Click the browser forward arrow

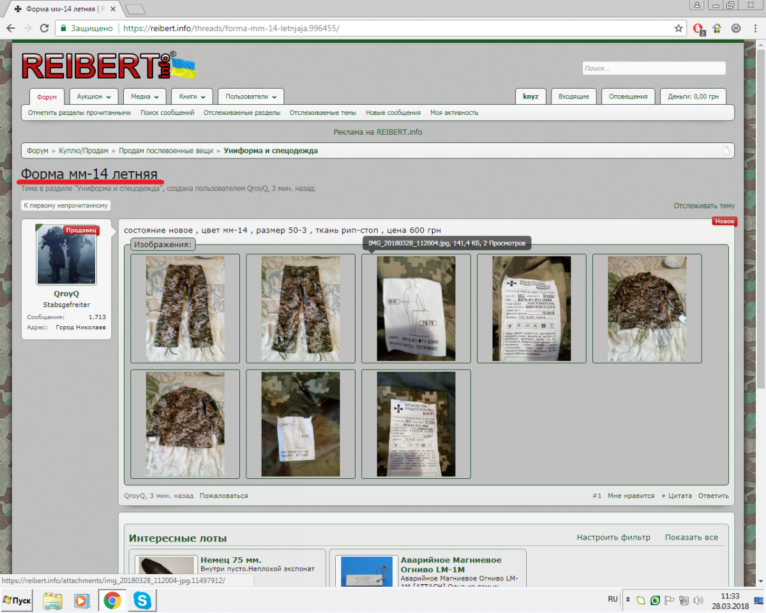[x=27, y=28]
